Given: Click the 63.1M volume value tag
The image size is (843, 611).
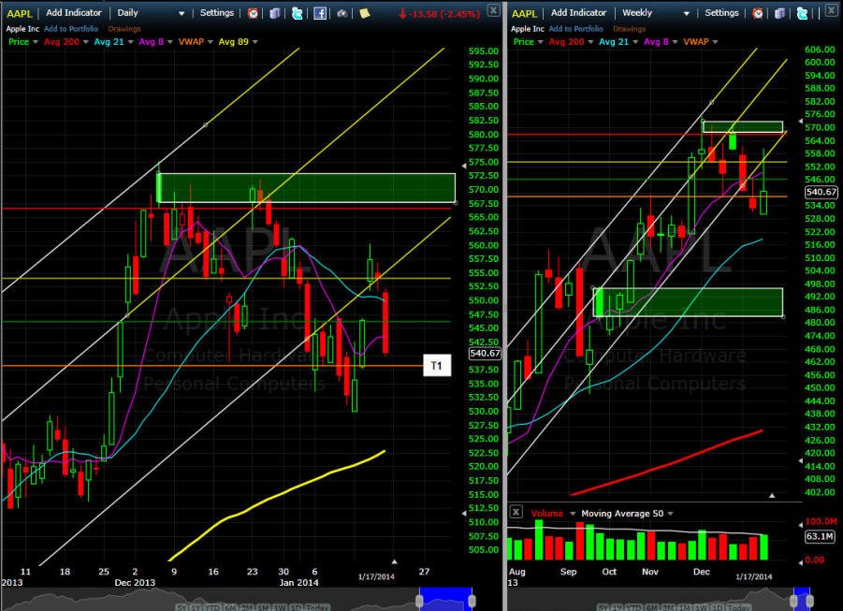Looking at the screenshot, I should tap(820, 536).
